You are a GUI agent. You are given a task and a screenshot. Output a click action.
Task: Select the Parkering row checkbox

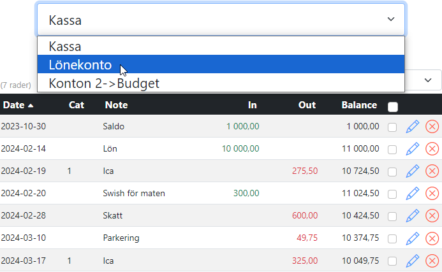392,238
